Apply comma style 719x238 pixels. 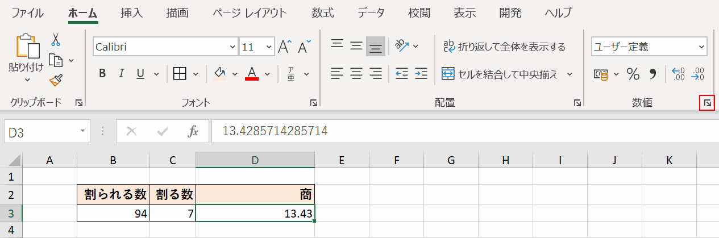(x=653, y=74)
